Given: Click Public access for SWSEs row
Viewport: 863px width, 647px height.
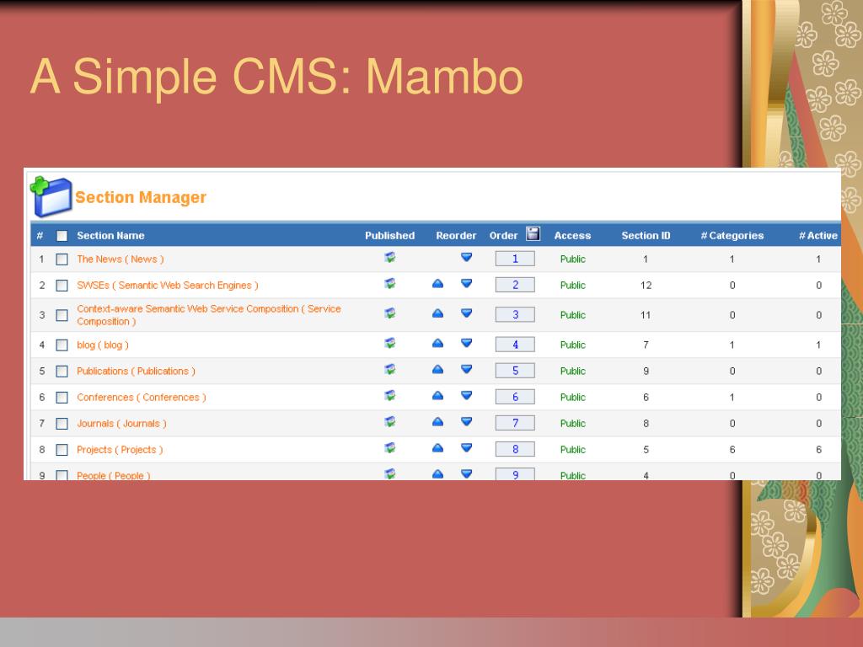Looking at the screenshot, I should (573, 286).
